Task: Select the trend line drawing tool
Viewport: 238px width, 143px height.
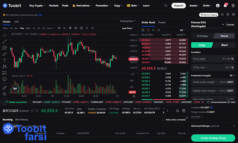Action: pyautogui.click(x=4, y=41)
